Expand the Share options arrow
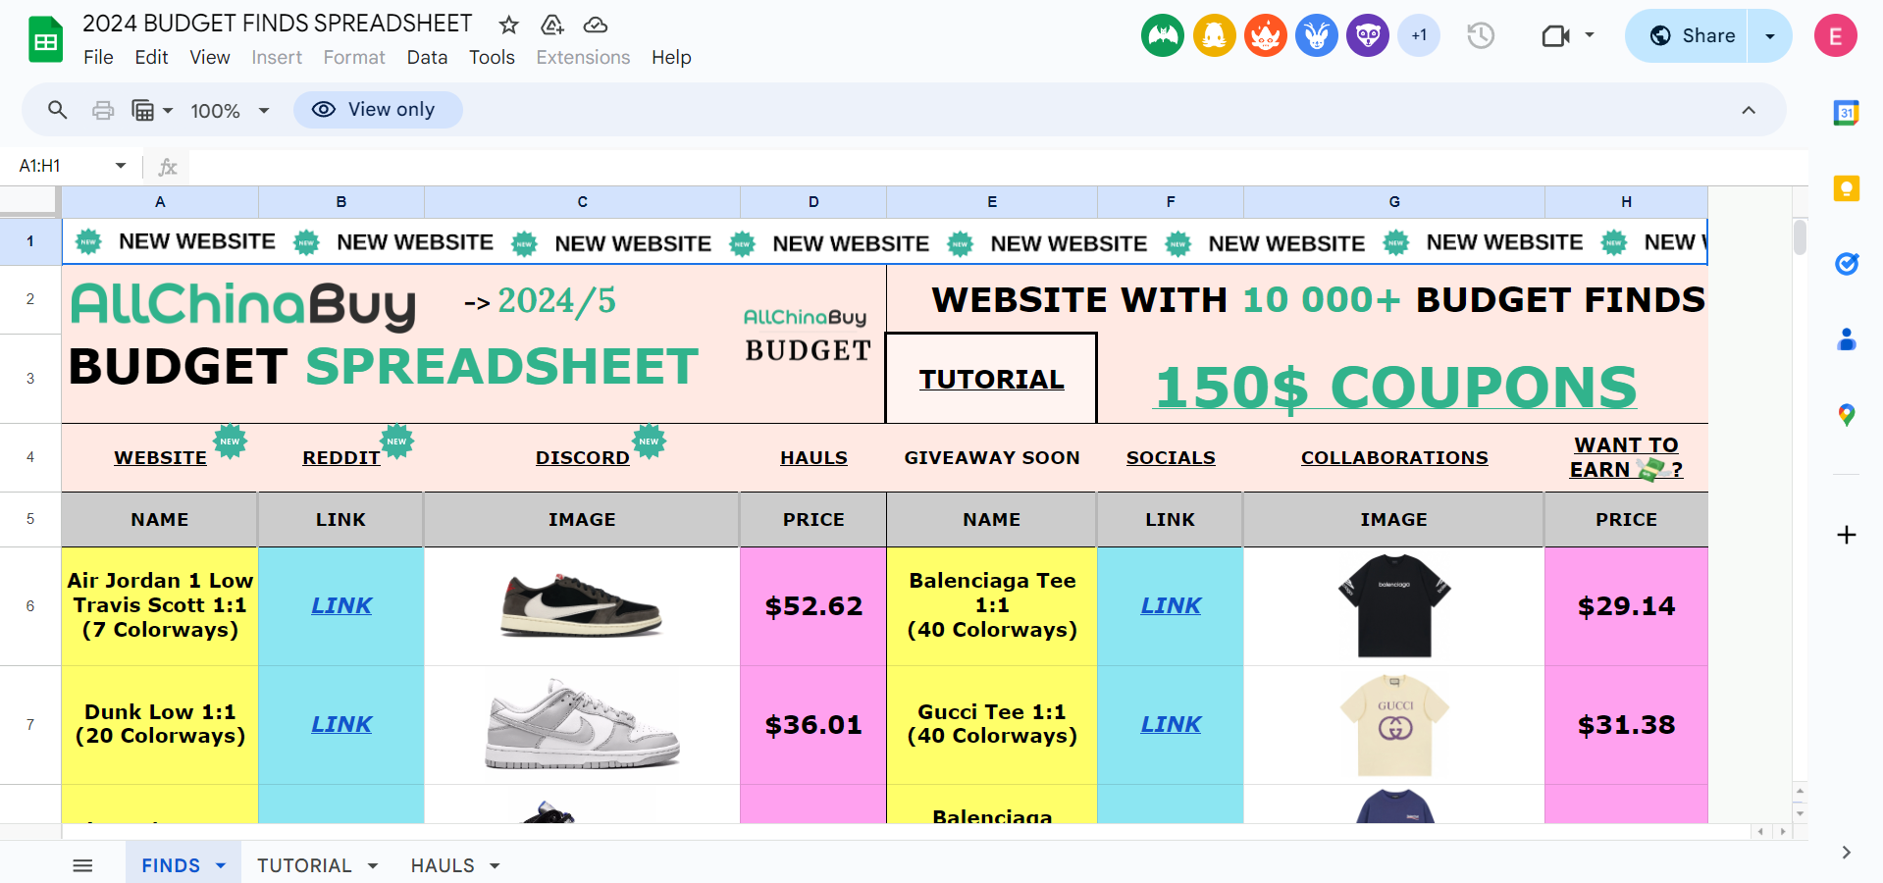Image resolution: width=1883 pixels, height=883 pixels. tap(1769, 36)
